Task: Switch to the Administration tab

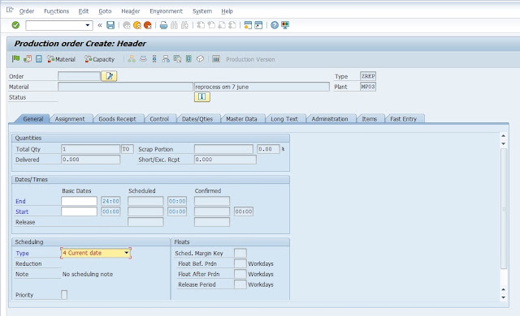Action: coord(330,119)
